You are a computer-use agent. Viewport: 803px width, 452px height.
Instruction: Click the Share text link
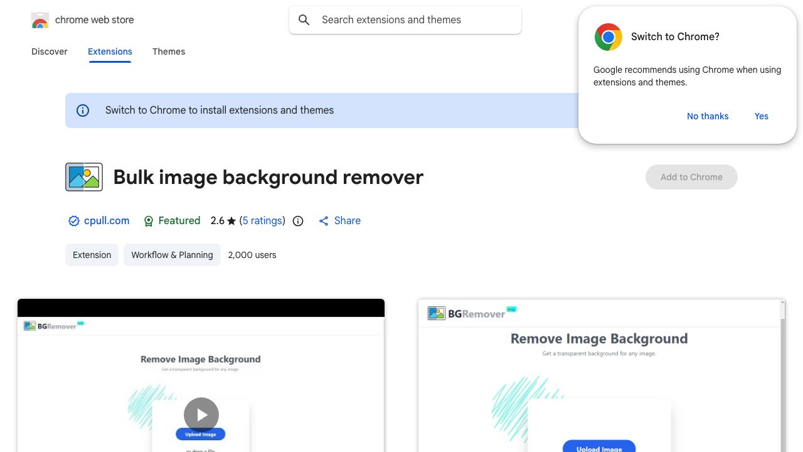(x=348, y=220)
